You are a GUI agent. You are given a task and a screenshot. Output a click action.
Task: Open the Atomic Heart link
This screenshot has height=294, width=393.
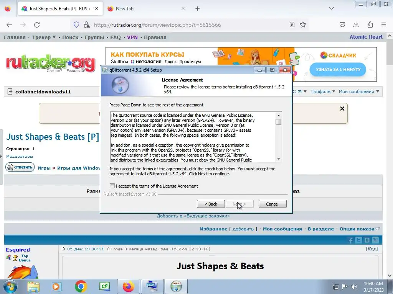click(x=366, y=37)
